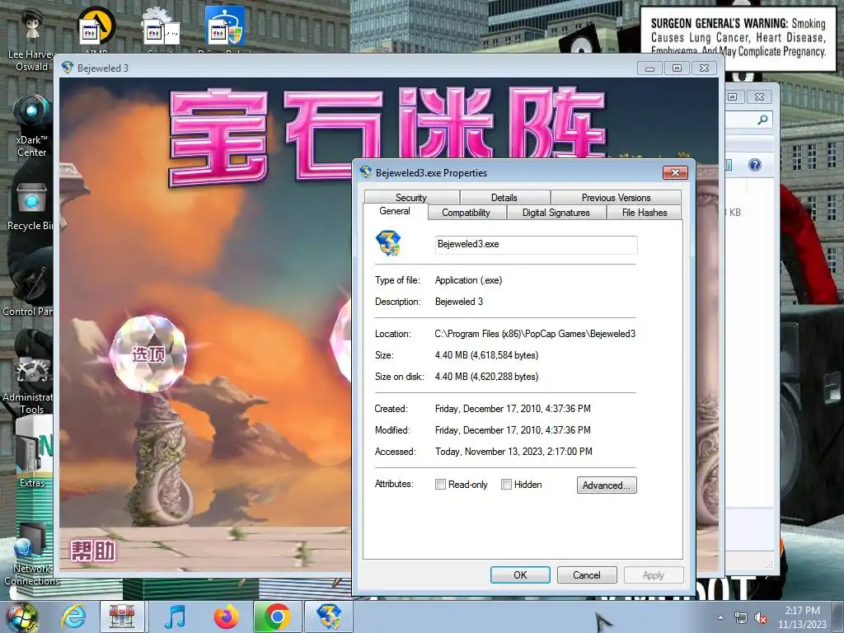The height and width of the screenshot is (633, 844).
Task: Click the Advanced... attributes button
Action: click(607, 485)
